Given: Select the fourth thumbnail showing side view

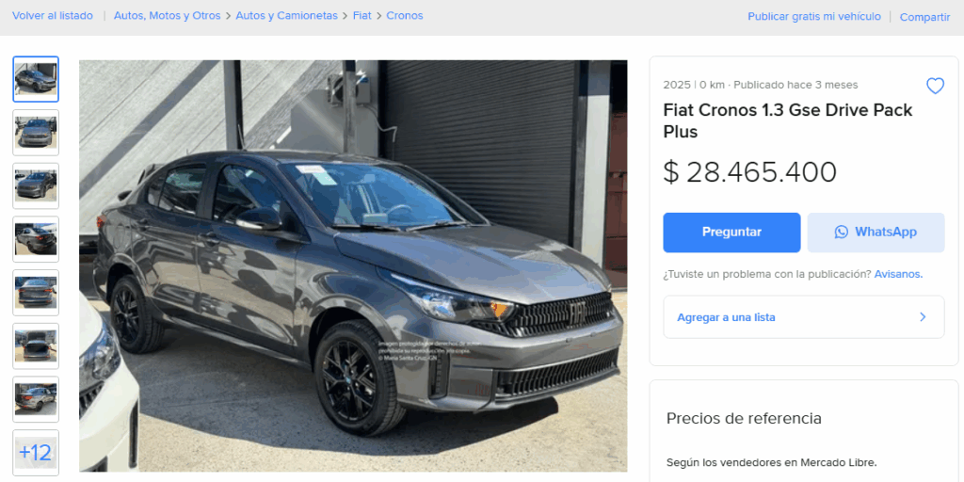Looking at the screenshot, I should [x=36, y=239].
